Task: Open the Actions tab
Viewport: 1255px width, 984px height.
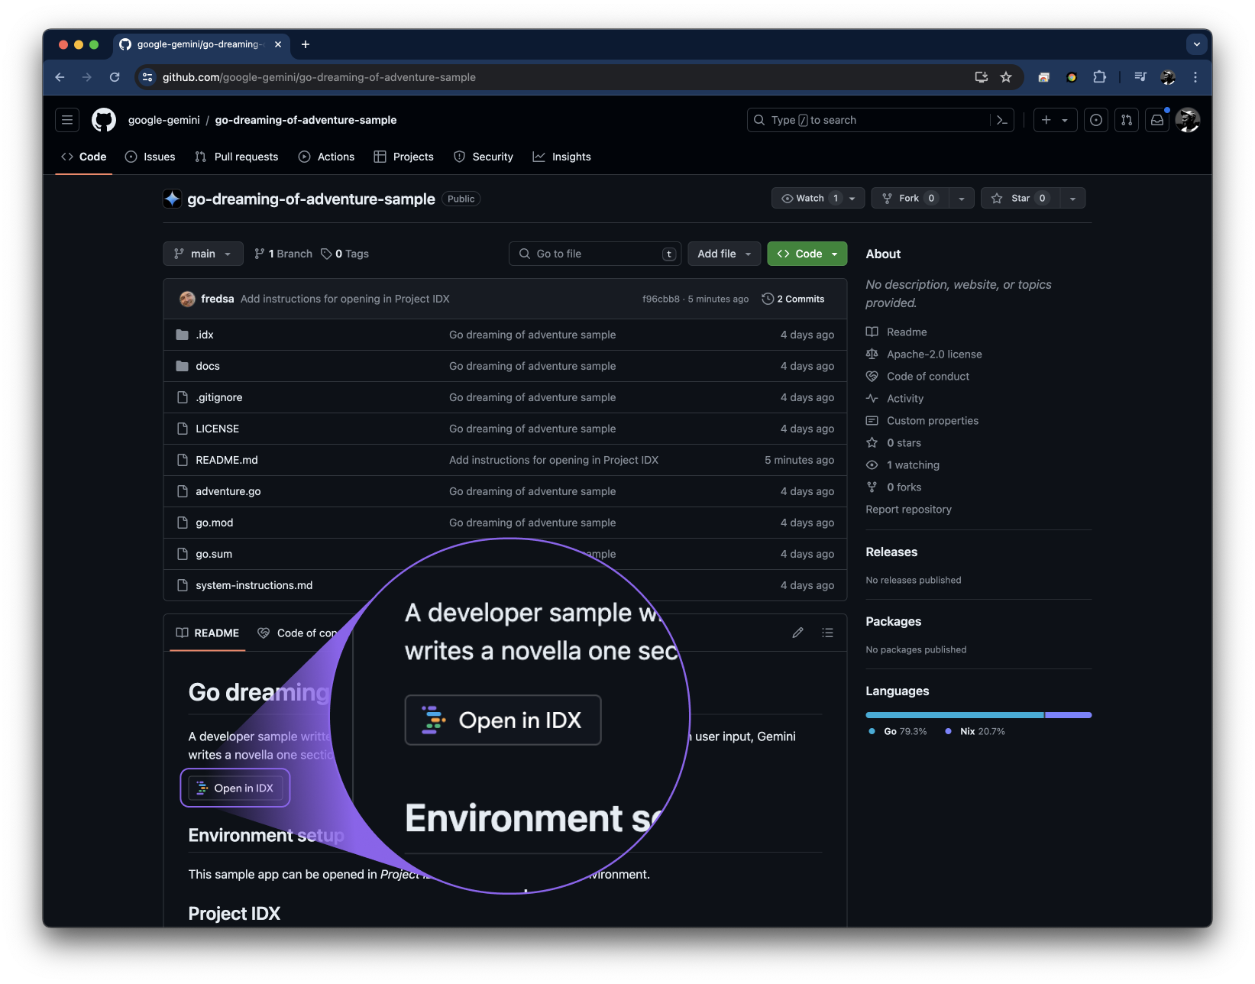Action: tap(326, 157)
